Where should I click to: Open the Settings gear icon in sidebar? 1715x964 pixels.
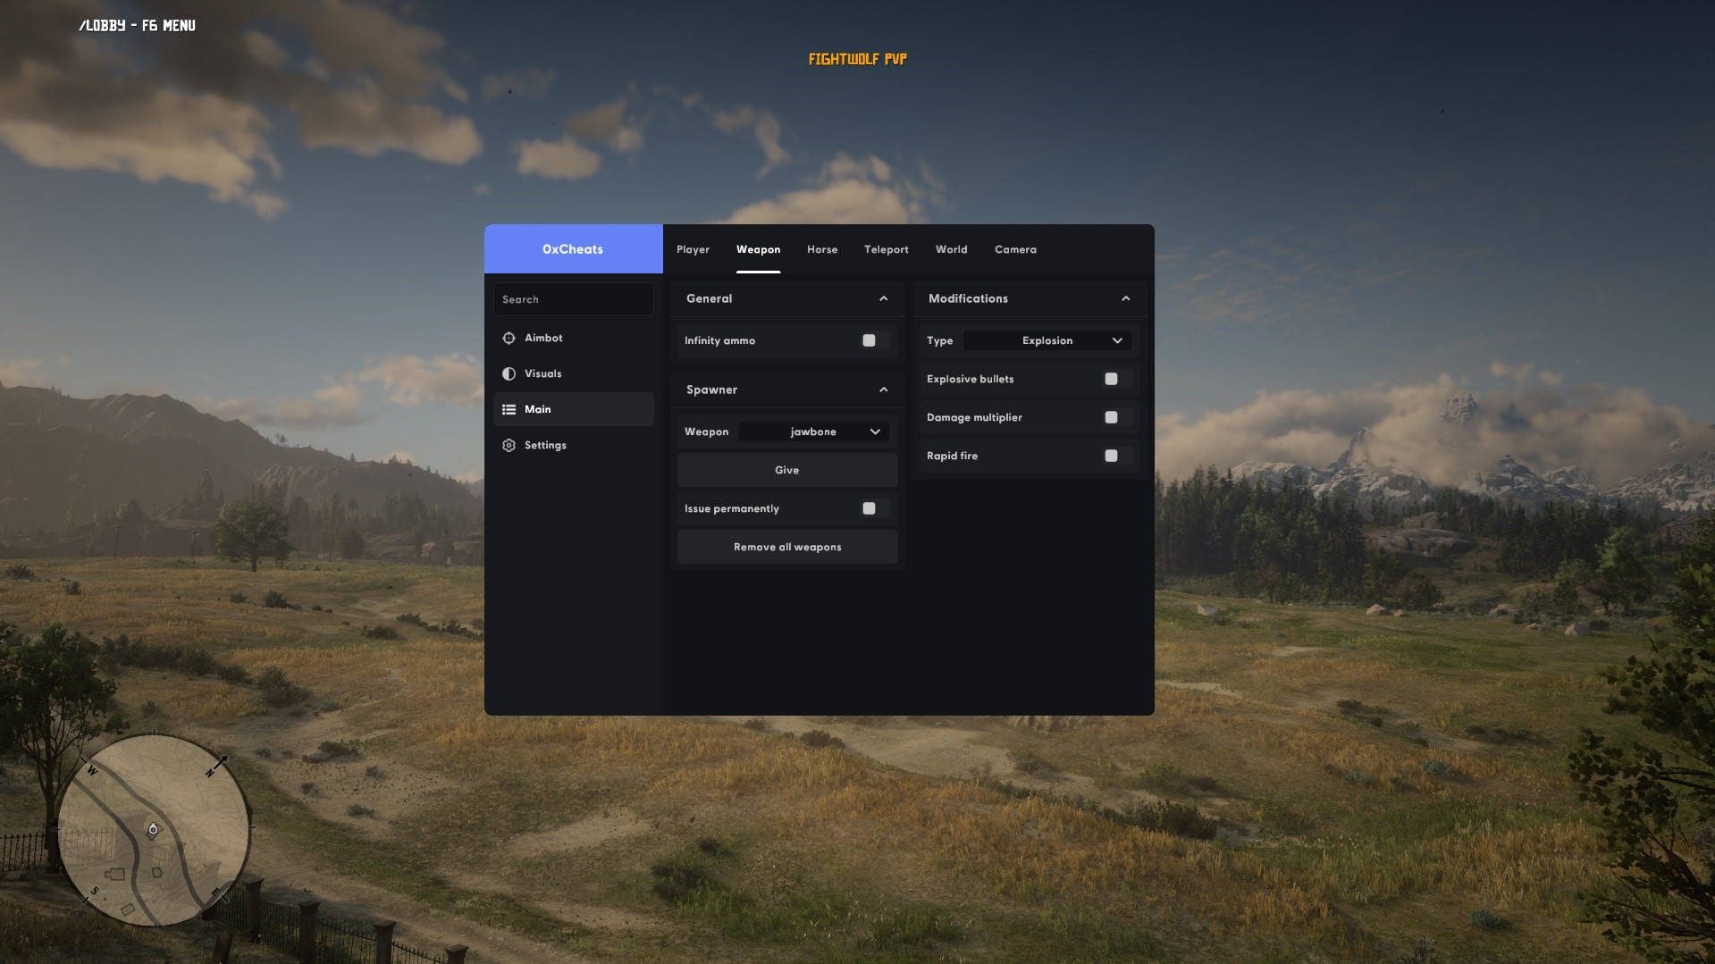pos(509,445)
